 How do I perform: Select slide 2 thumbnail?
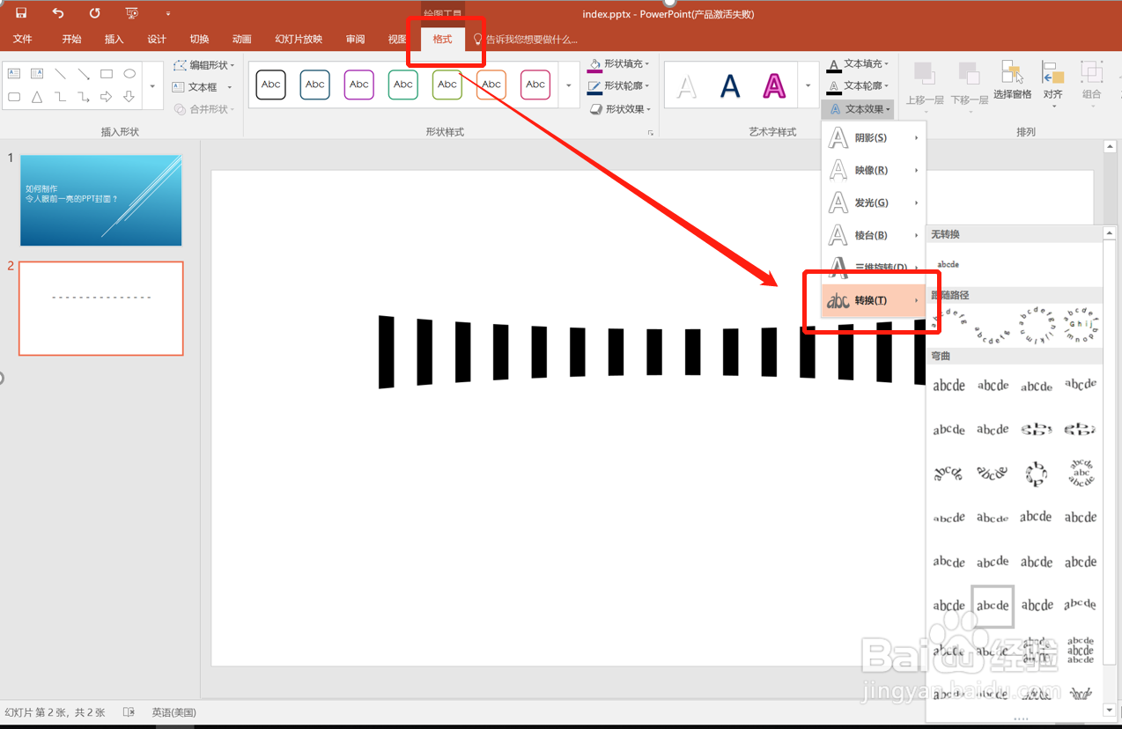pos(101,308)
